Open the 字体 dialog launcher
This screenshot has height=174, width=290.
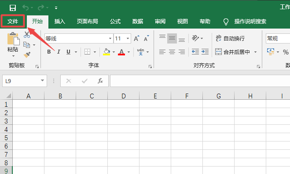150,66
